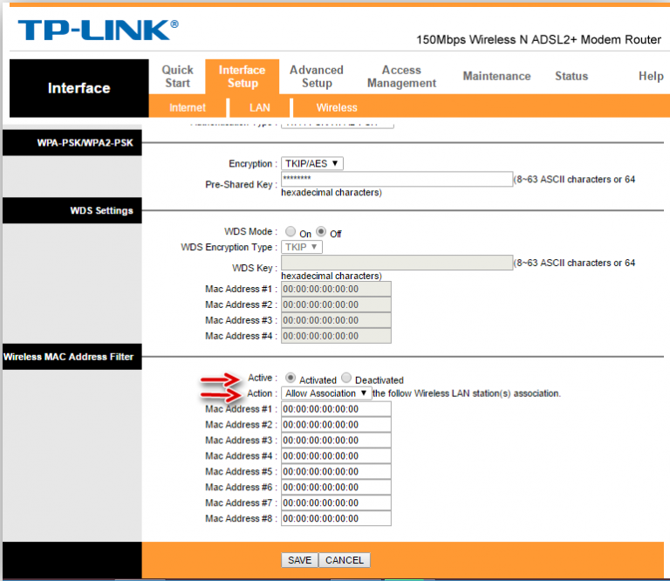Open the Allow Association action dropdown
This screenshot has height=581, width=670.
pyautogui.click(x=326, y=393)
